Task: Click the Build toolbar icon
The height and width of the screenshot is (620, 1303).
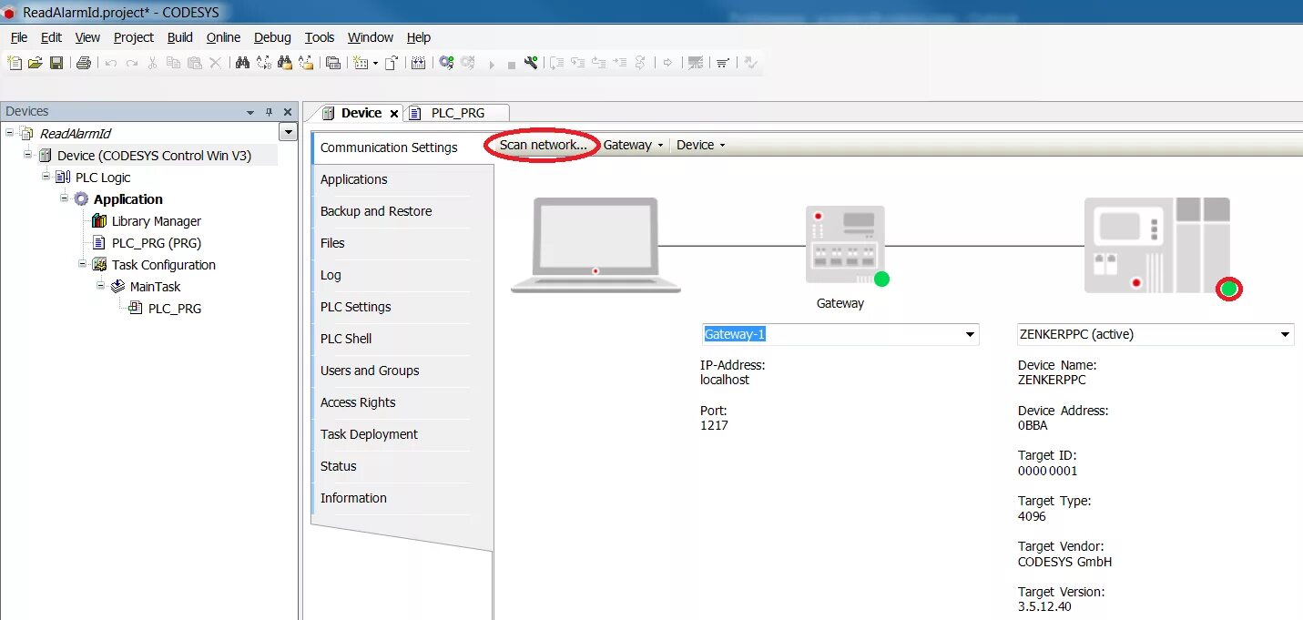Action: [x=418, y=63]
